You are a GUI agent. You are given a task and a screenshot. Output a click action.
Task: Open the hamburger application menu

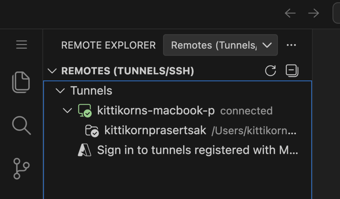pos(22,45)
